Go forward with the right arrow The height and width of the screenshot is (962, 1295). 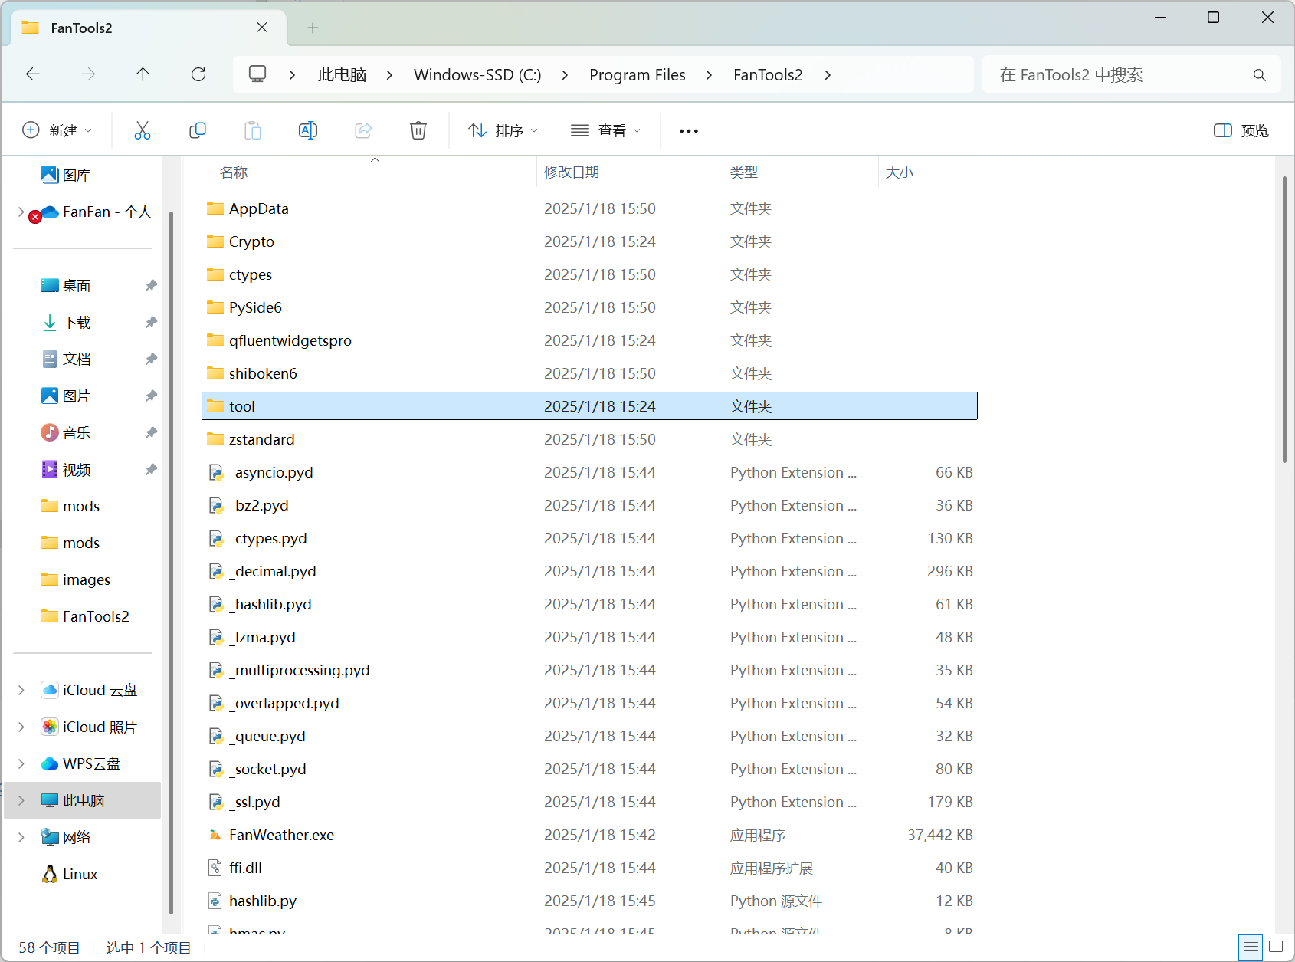point(88,74)
